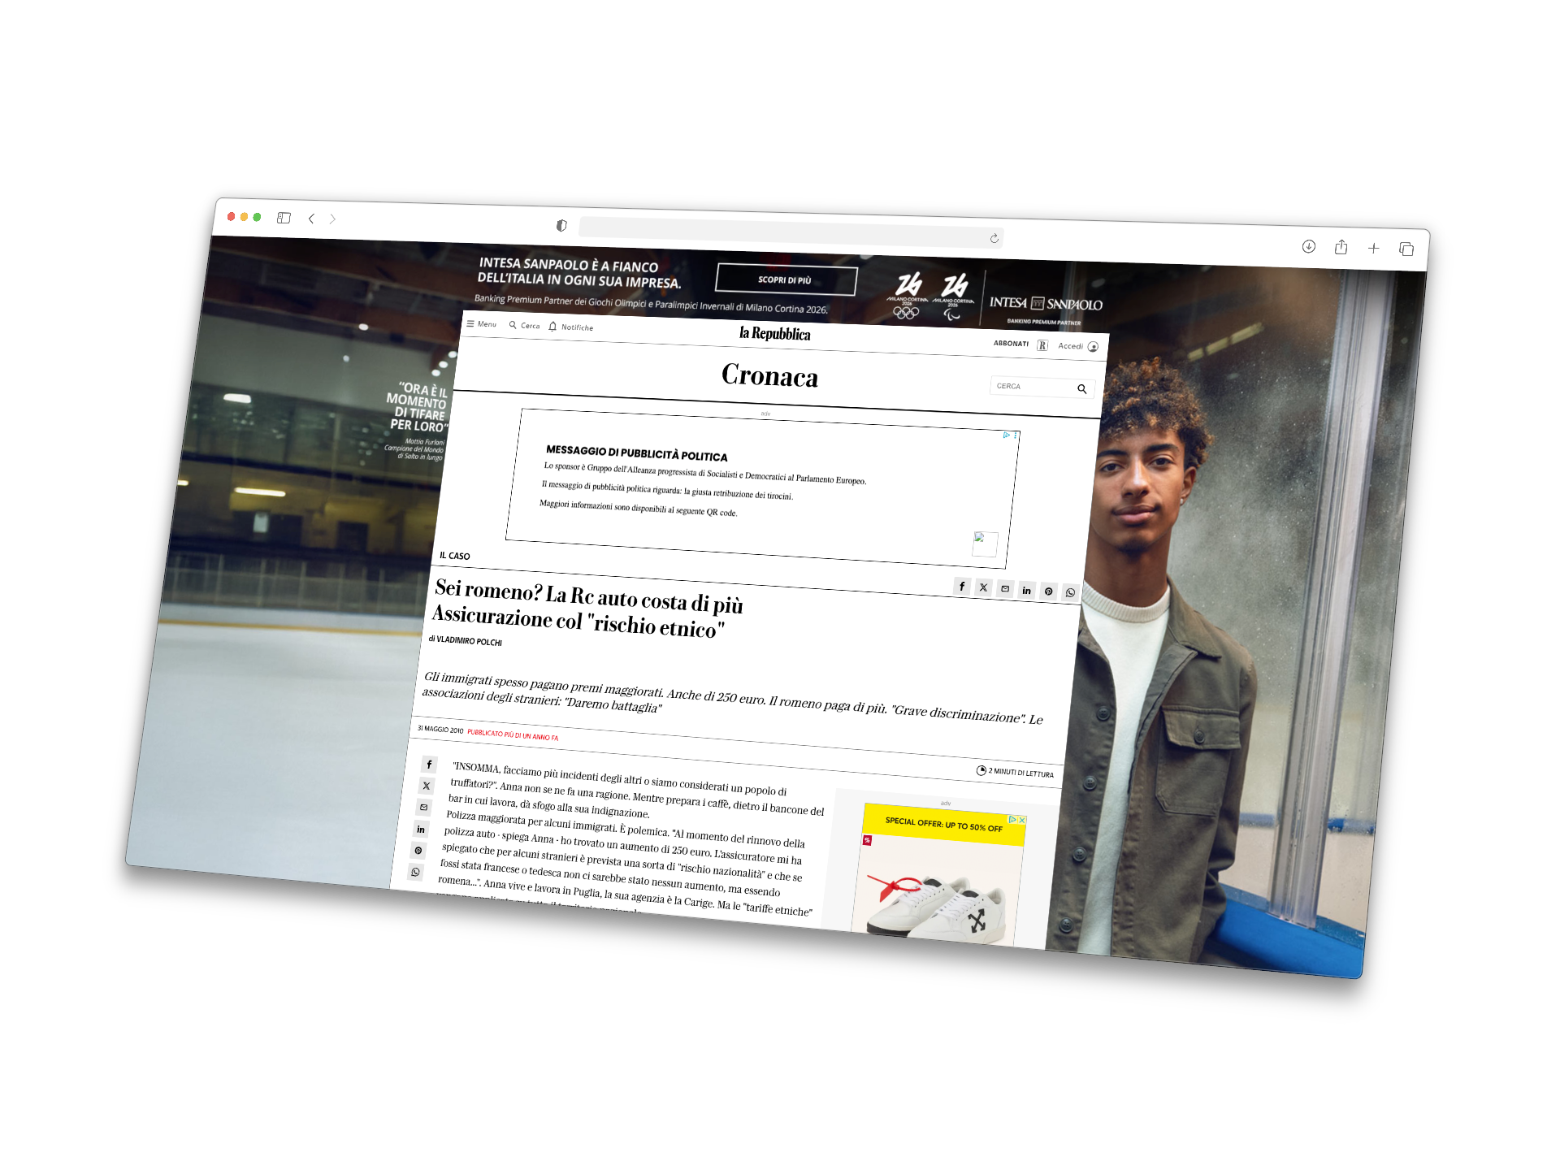Viewport: 1560px width, 1170px height.
Task: Open a new tab with the plus icon
Action: tap(1373, 249)
